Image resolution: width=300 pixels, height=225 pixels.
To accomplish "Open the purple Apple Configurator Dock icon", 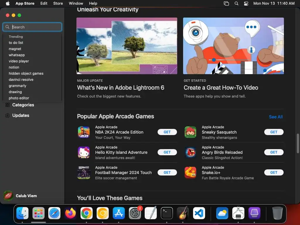I will pyautogui.click(x=254, y=213).
